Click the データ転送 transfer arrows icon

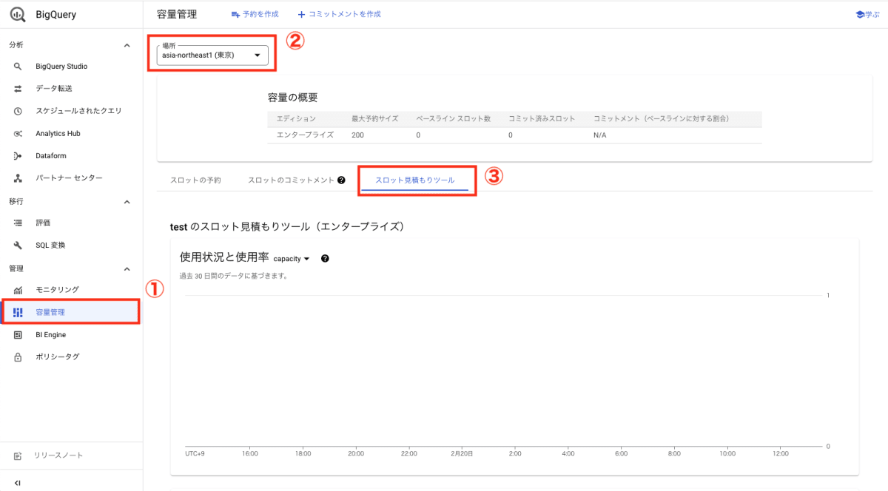[18, 89]
